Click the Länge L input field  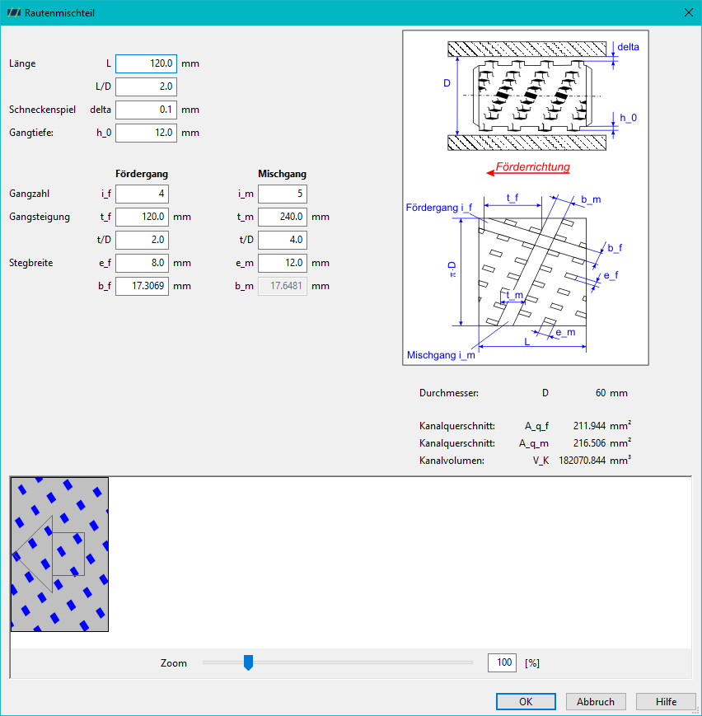point(146,63)
